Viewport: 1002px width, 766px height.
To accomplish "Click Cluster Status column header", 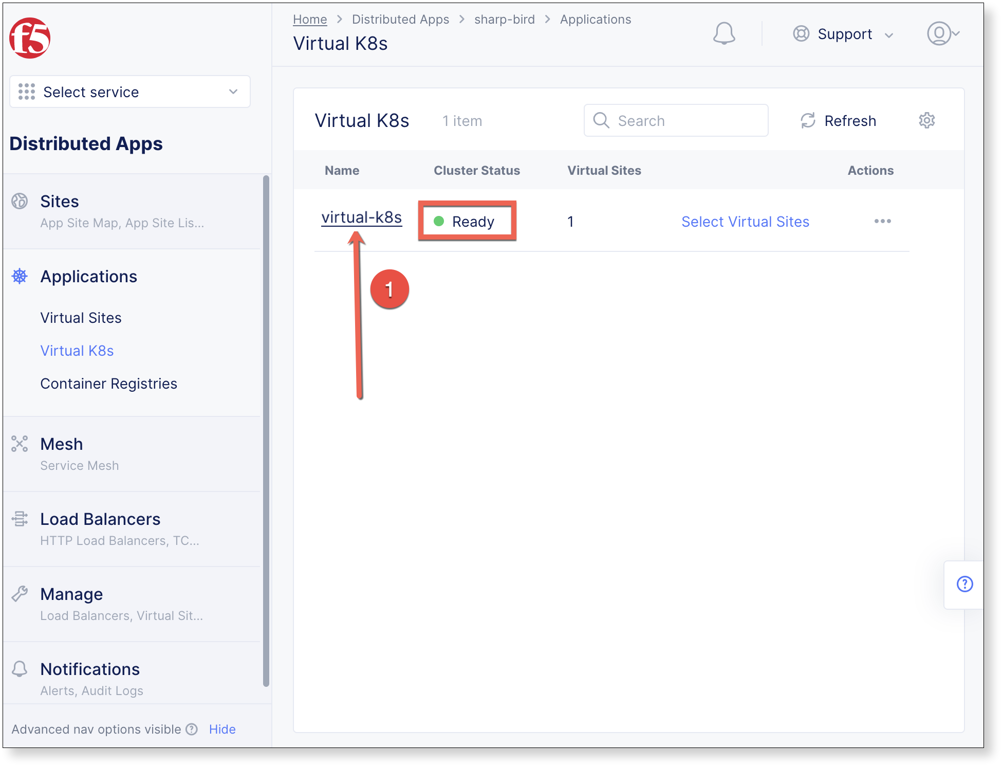I will coord(477,170).
